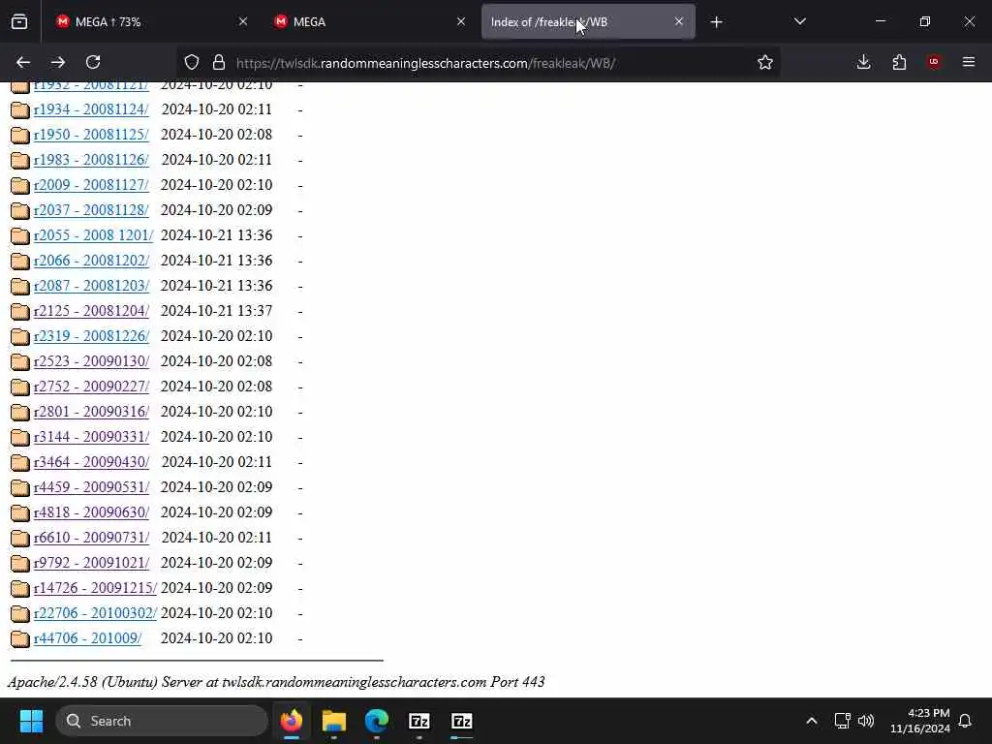Open the Firefox View icon
The height and width of the screenshot is (744, 992).
coord(19,22)
